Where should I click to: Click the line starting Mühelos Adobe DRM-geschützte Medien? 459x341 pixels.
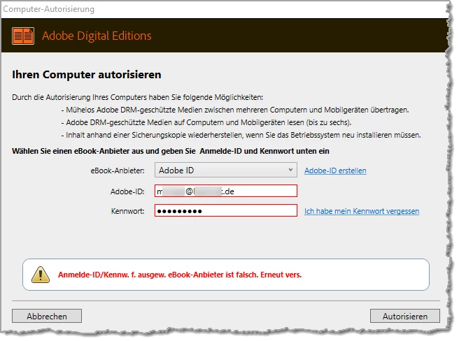tap(235, 110)
